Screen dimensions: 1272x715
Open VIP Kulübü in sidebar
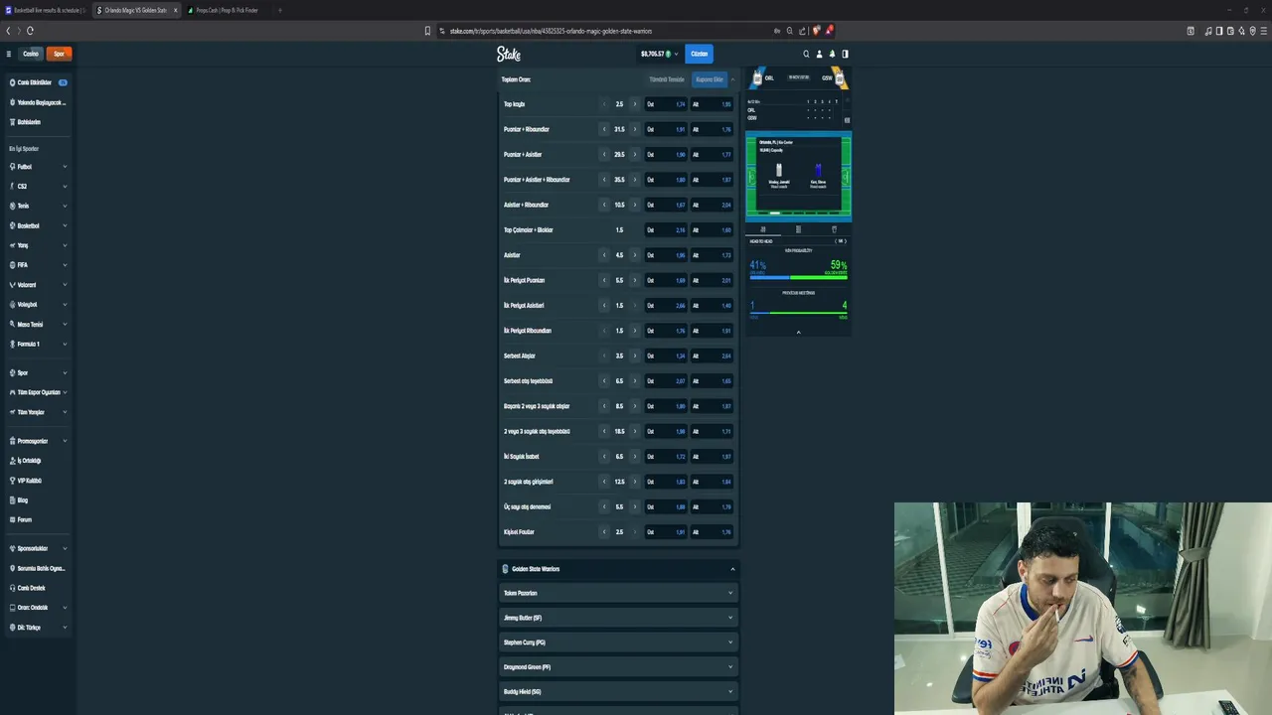tap(38, 481)
